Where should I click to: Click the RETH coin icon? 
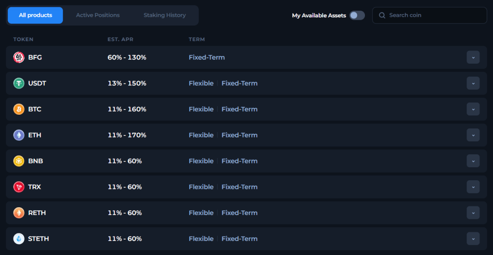tap(19, 213)
